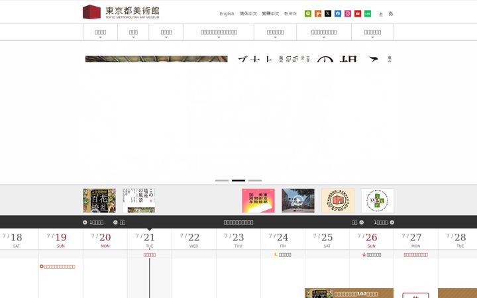Click the pink icon label under 7/26

coord(372,254)
